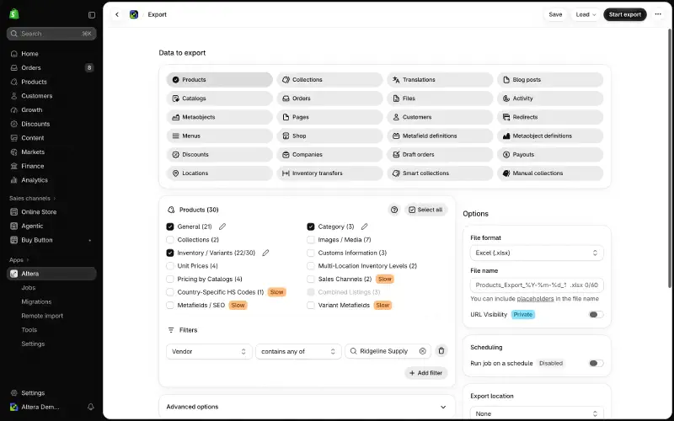Select the Collections data type

click(x=329, y=79)
